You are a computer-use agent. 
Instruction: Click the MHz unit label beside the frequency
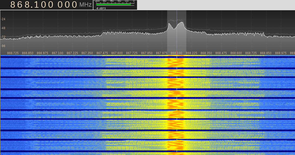pos(85,5)
